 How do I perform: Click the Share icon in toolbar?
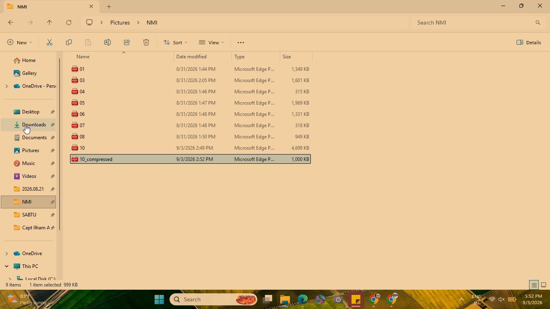pyautogui.click(x=127, y=42)
